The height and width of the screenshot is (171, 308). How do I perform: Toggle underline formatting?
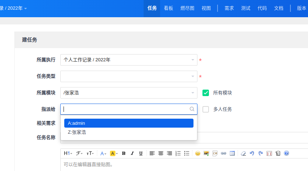pos(141,153)
